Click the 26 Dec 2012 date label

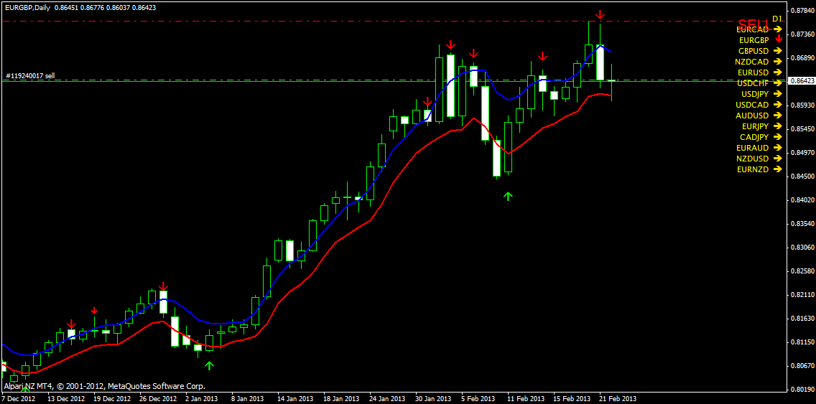click(158, 398)
